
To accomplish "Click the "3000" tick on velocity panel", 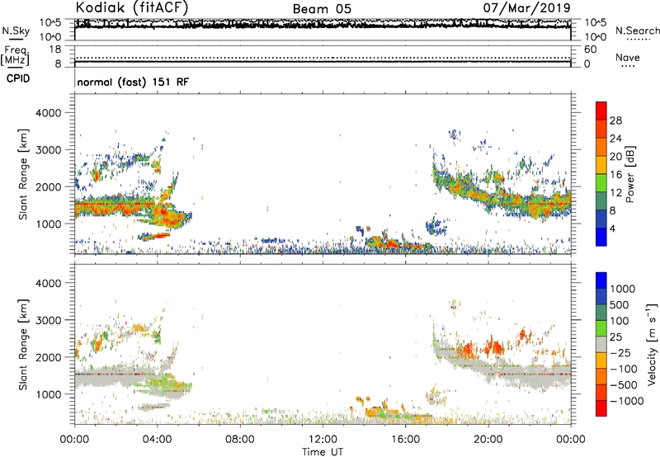I will (x=49, y=320).
